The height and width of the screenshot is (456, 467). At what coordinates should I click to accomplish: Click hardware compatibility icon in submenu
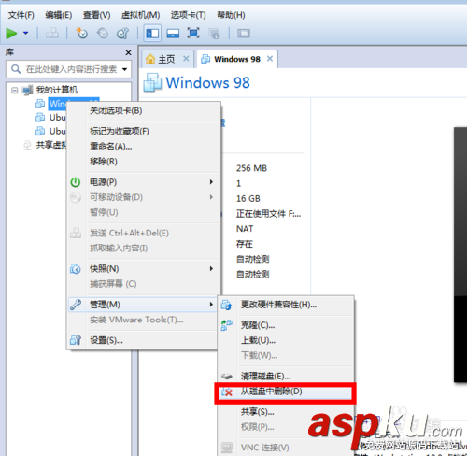click(x=226, y=305)
